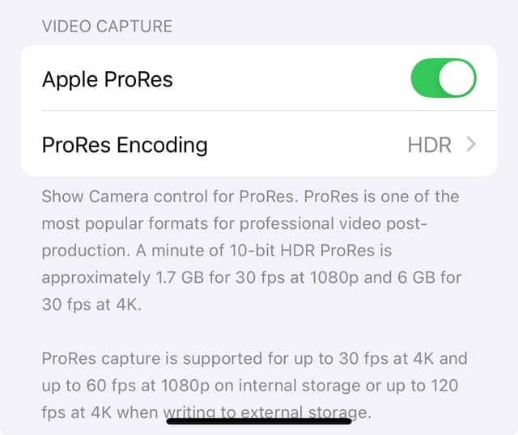Open the ProRes Encoding row
518x435 pixels.
pyautogui.click(x=259, y=144)
